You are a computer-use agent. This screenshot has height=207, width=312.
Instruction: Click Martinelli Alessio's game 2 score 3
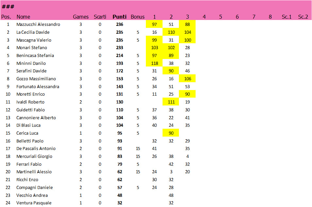[x=171, y=172]
